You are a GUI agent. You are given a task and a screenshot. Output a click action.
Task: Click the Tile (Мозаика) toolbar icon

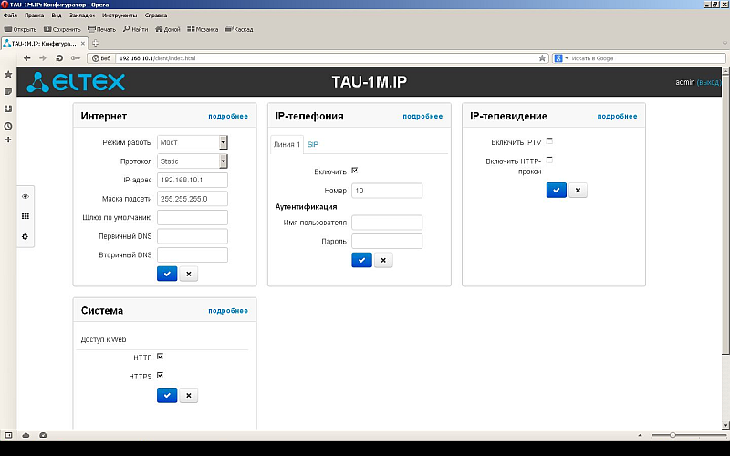point(203,29)
